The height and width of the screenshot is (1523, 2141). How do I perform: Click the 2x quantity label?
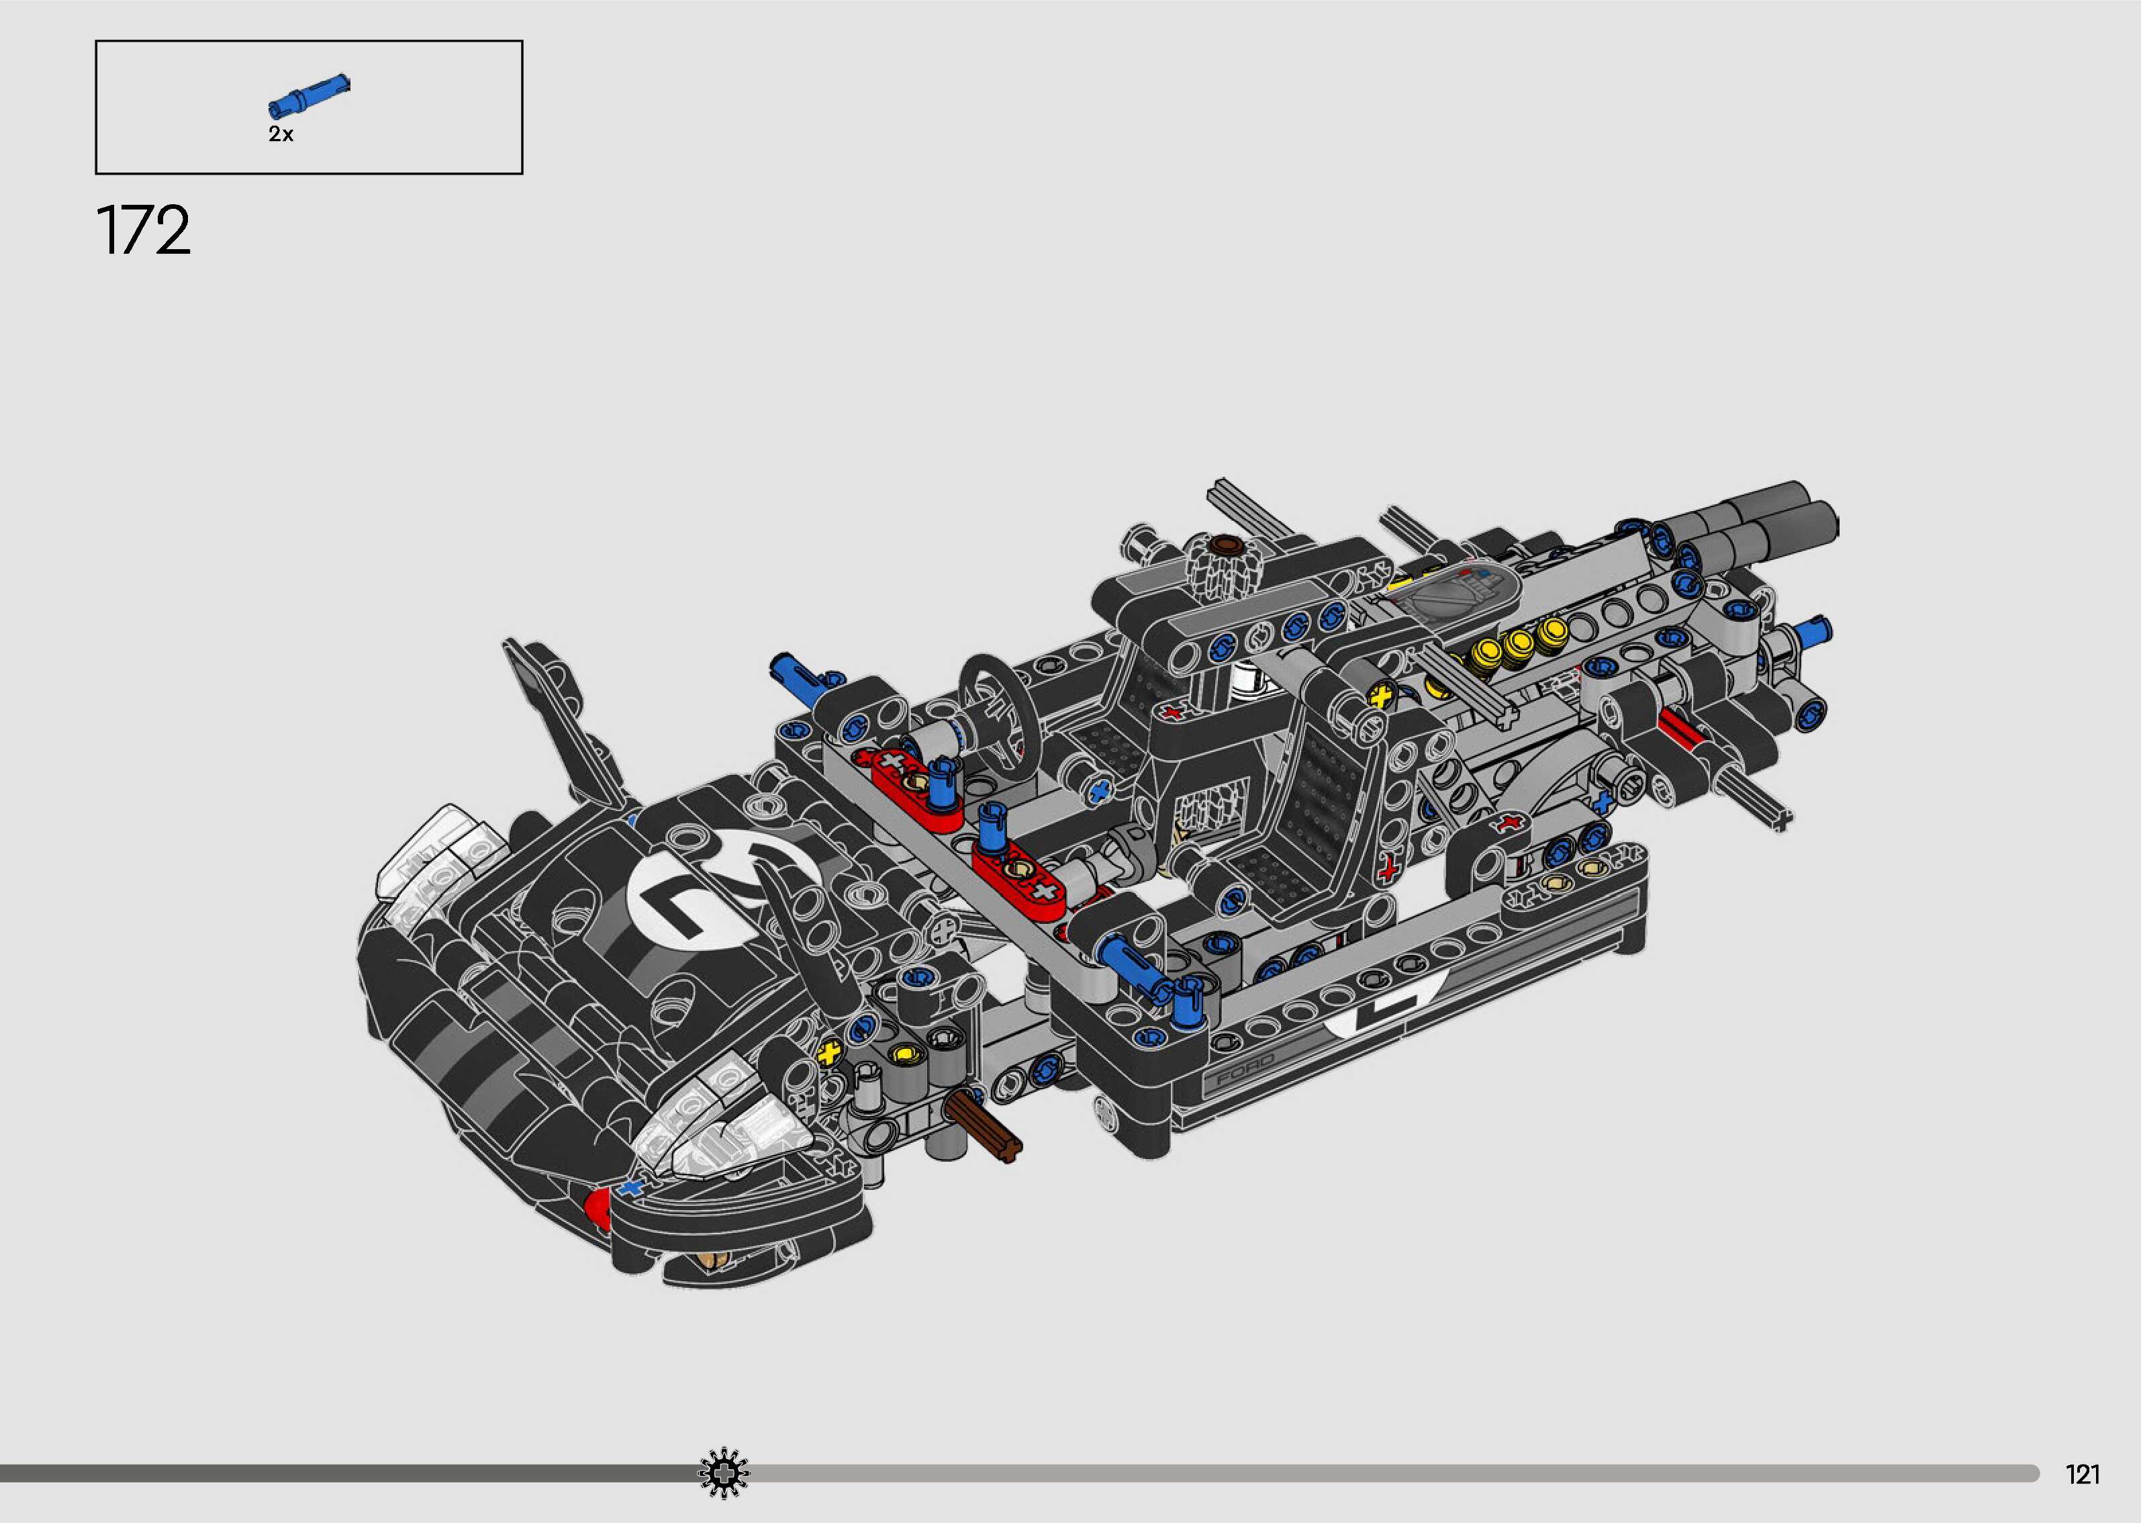pyautogui.click(x=281, y=134)
